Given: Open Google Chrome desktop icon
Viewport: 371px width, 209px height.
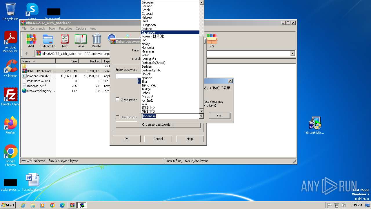Looking at the screenshot, I should [10, 155].
